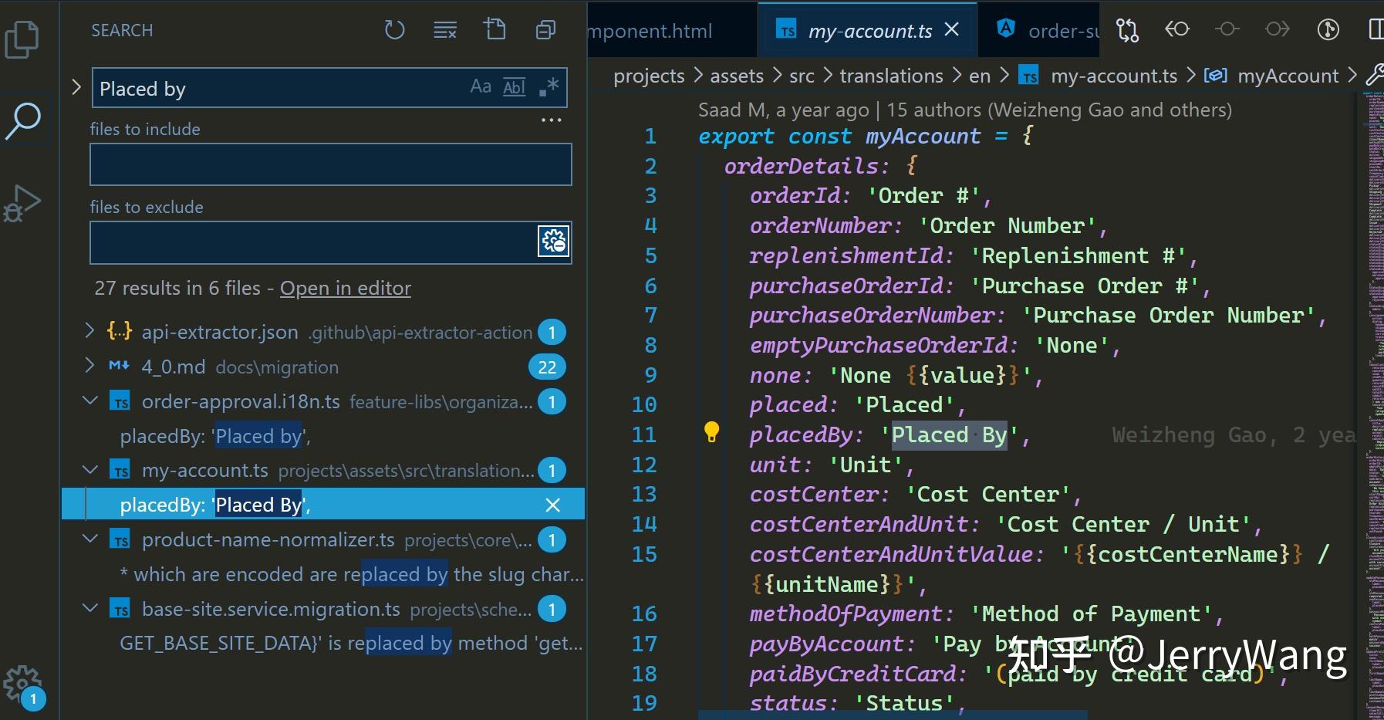This screenshot has height=720, width=1384.
Task: Expand the 4_0.md results group
Action: 90,367
